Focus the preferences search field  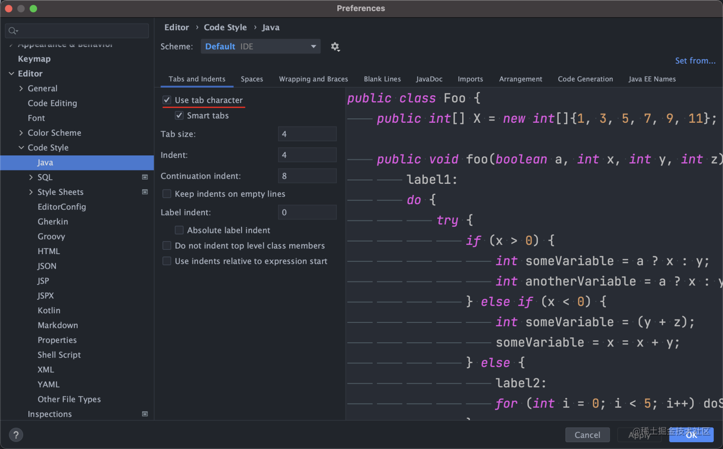[x=77, y=31]
